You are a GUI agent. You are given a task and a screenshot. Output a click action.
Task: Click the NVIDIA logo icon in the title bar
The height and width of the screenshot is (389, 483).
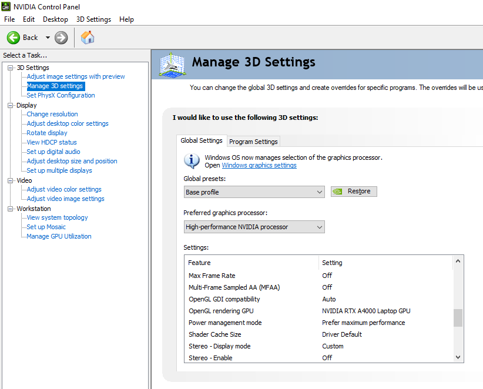(x=6, y=6)
